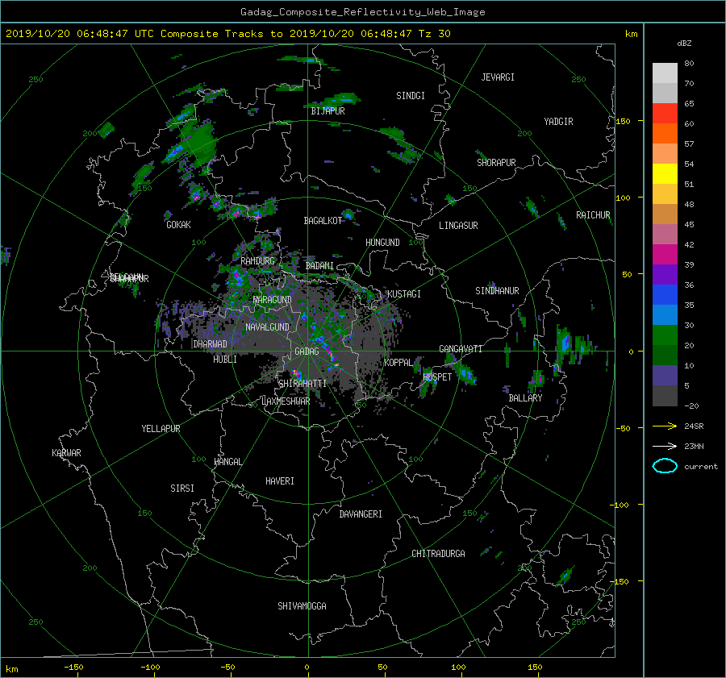Click the KARWAR city label
The image size is (726, 678).
click(66, 453)
